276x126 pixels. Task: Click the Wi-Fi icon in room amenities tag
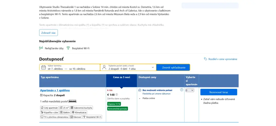(84, 117)
